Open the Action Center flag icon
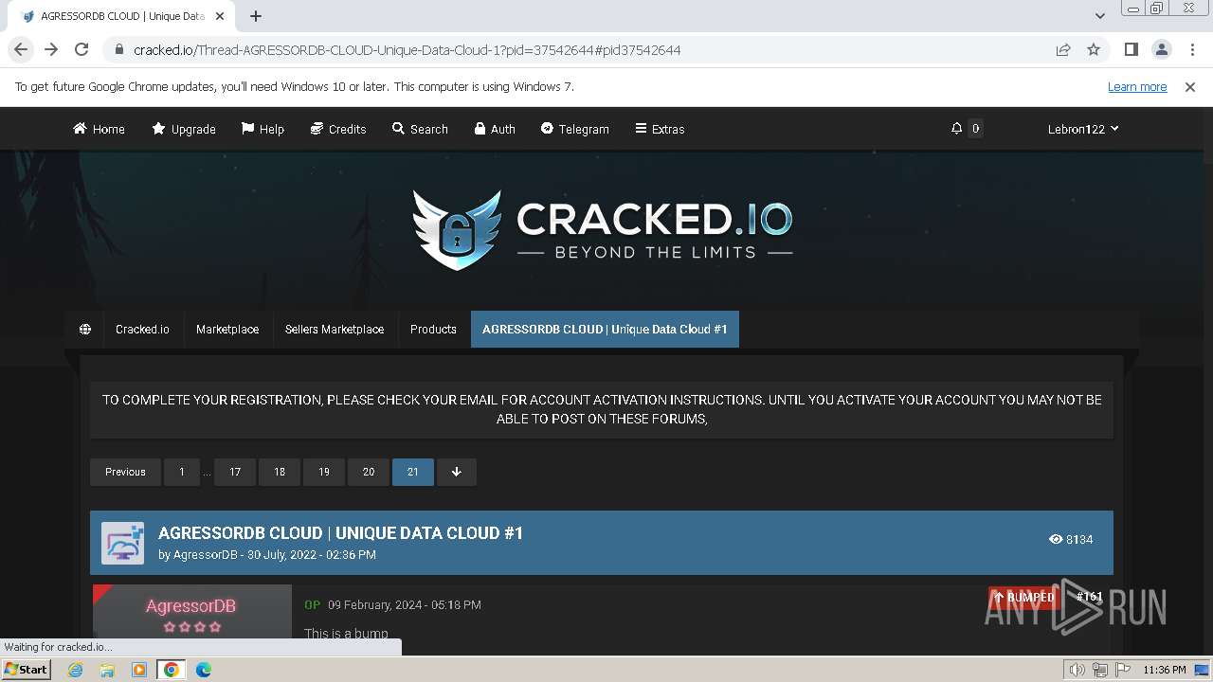The image size is (1213, 682). [1121, 670]
